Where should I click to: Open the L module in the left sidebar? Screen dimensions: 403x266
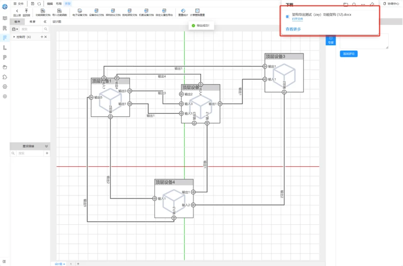point(5,48)
